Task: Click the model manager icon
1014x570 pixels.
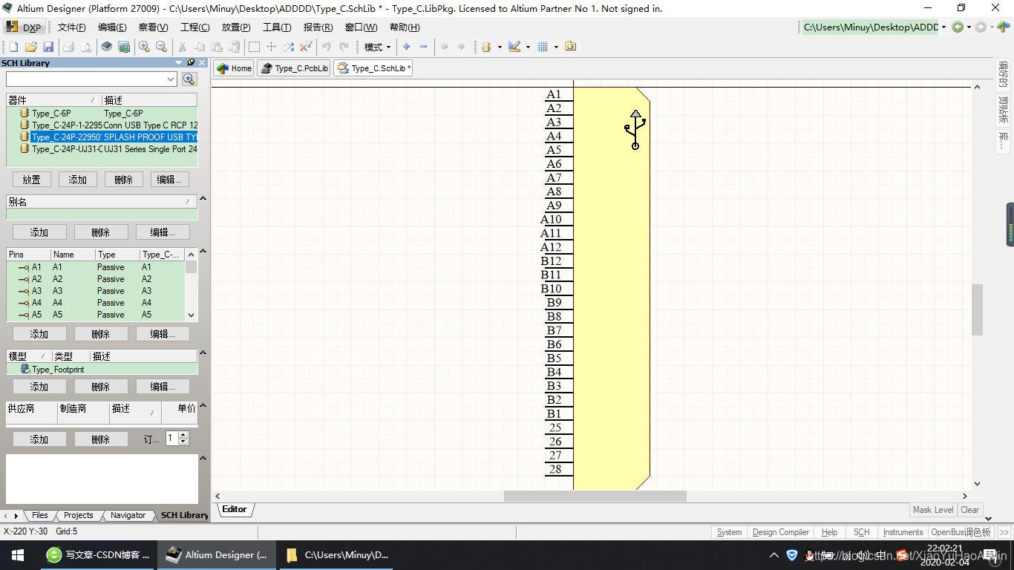Action: point(570,47)
